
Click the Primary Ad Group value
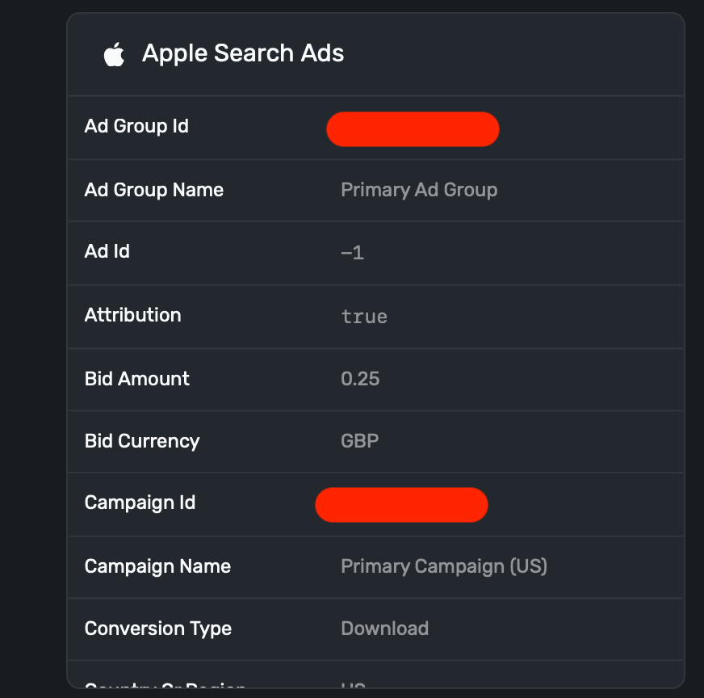[419, 190]
